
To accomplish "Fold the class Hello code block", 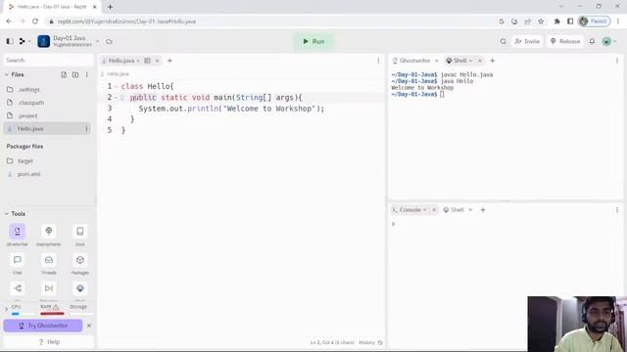I will (x=116, y=87).
